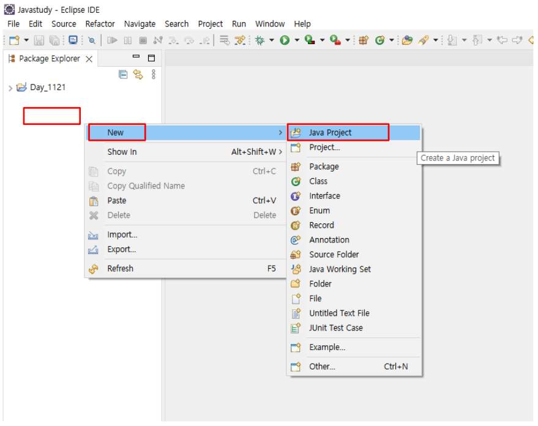Click the Step Over toolbar icon
The width and height of the screenshot is (538, 426).
tap(189, 40)
